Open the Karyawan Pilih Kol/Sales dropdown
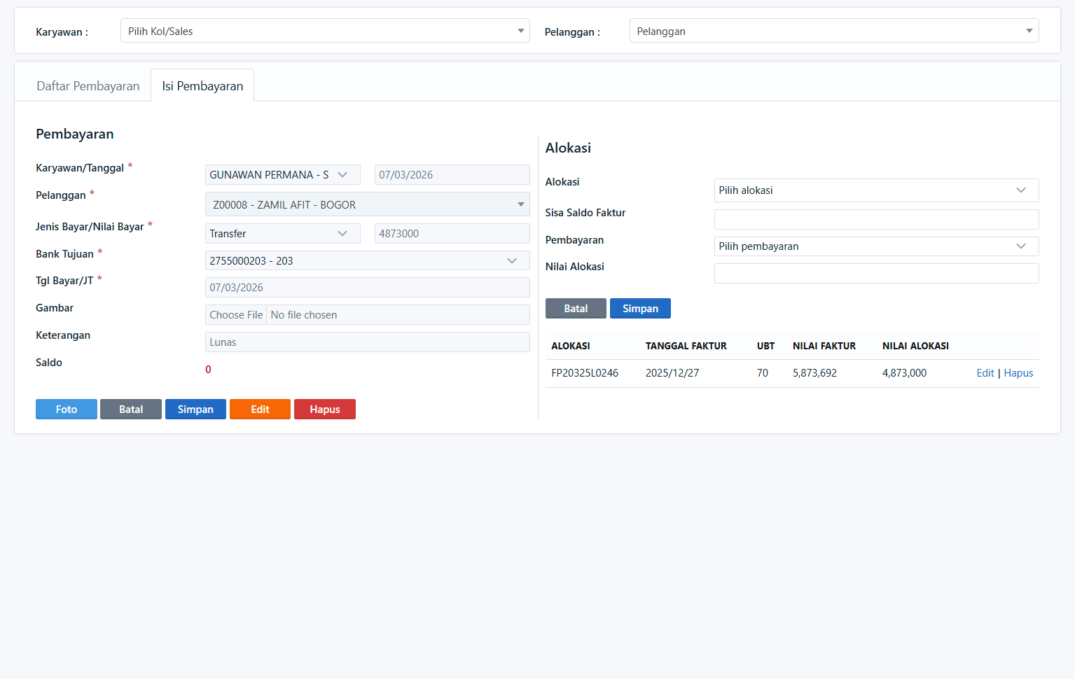This screenshot has width=1075, height=679. coord(325,31)
